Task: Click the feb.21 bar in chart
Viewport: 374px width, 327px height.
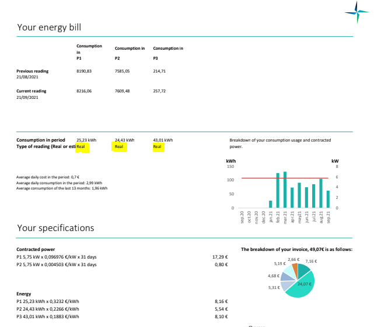Action: click(278, 191)
